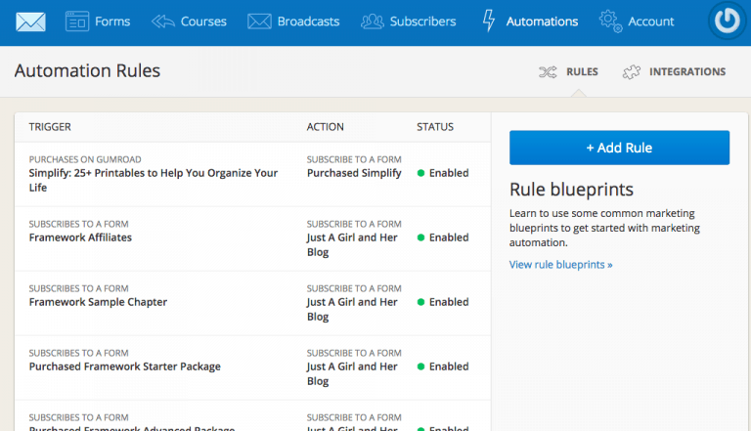
Task: Open Account settings label
Action: pos(651,22)
